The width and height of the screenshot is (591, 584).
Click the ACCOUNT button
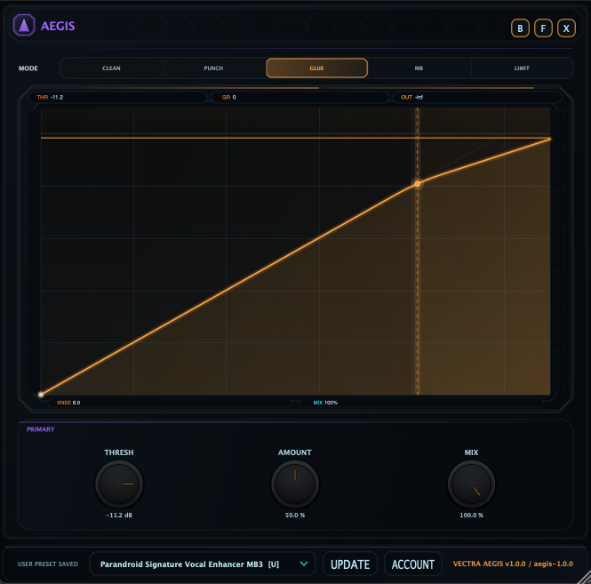pos(413,564)
